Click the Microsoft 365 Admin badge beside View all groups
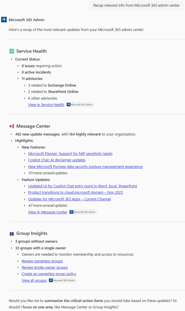 [x=62, y=280]
